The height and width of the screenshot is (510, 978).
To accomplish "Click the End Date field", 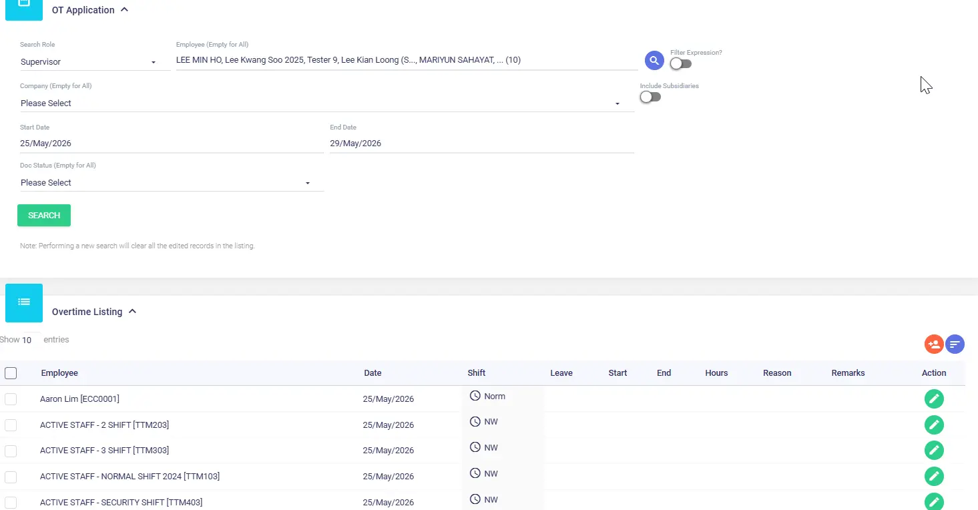I will [482, 144].
